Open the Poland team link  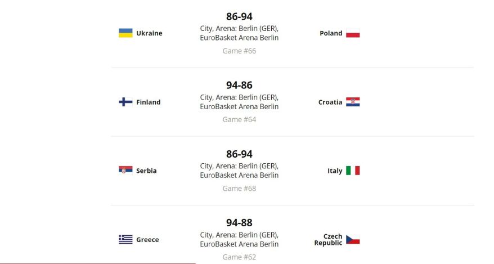(331, 33)
